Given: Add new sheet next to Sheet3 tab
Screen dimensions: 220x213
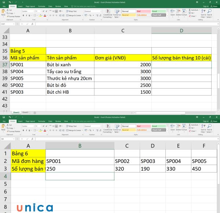Looking at the screenshot, I should pyautogui.click(x=35, y=113).
